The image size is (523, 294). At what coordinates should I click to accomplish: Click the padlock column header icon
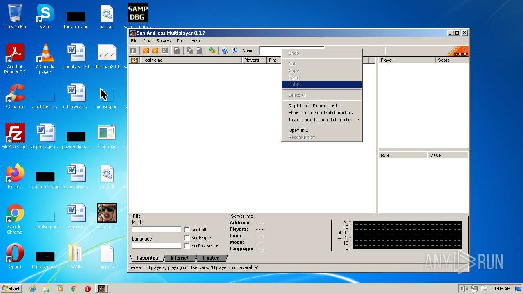tap(134, 60)
